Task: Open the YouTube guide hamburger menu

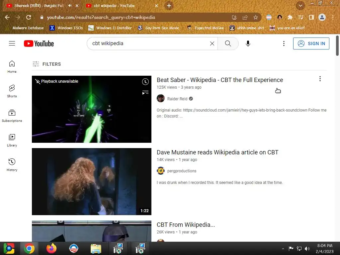Action: pos(12,43)
